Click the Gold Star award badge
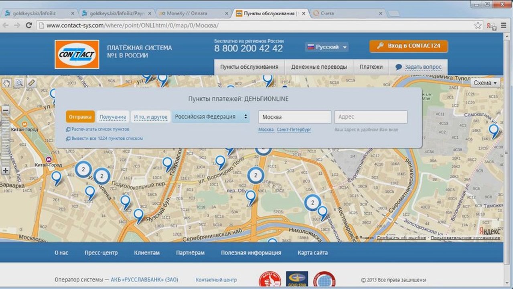 pos(297,280)
